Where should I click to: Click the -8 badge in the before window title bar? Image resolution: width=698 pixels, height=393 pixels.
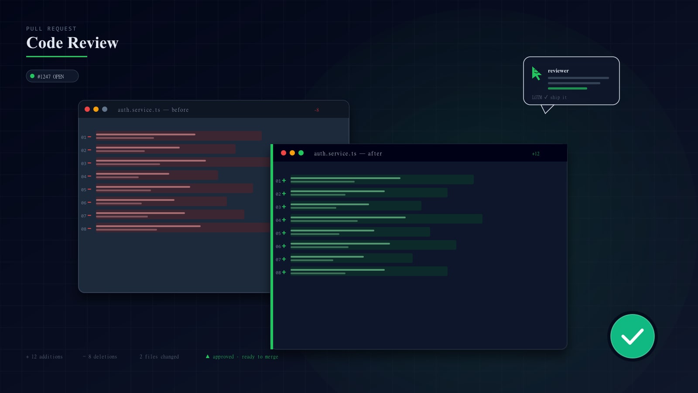pos(317,110)
